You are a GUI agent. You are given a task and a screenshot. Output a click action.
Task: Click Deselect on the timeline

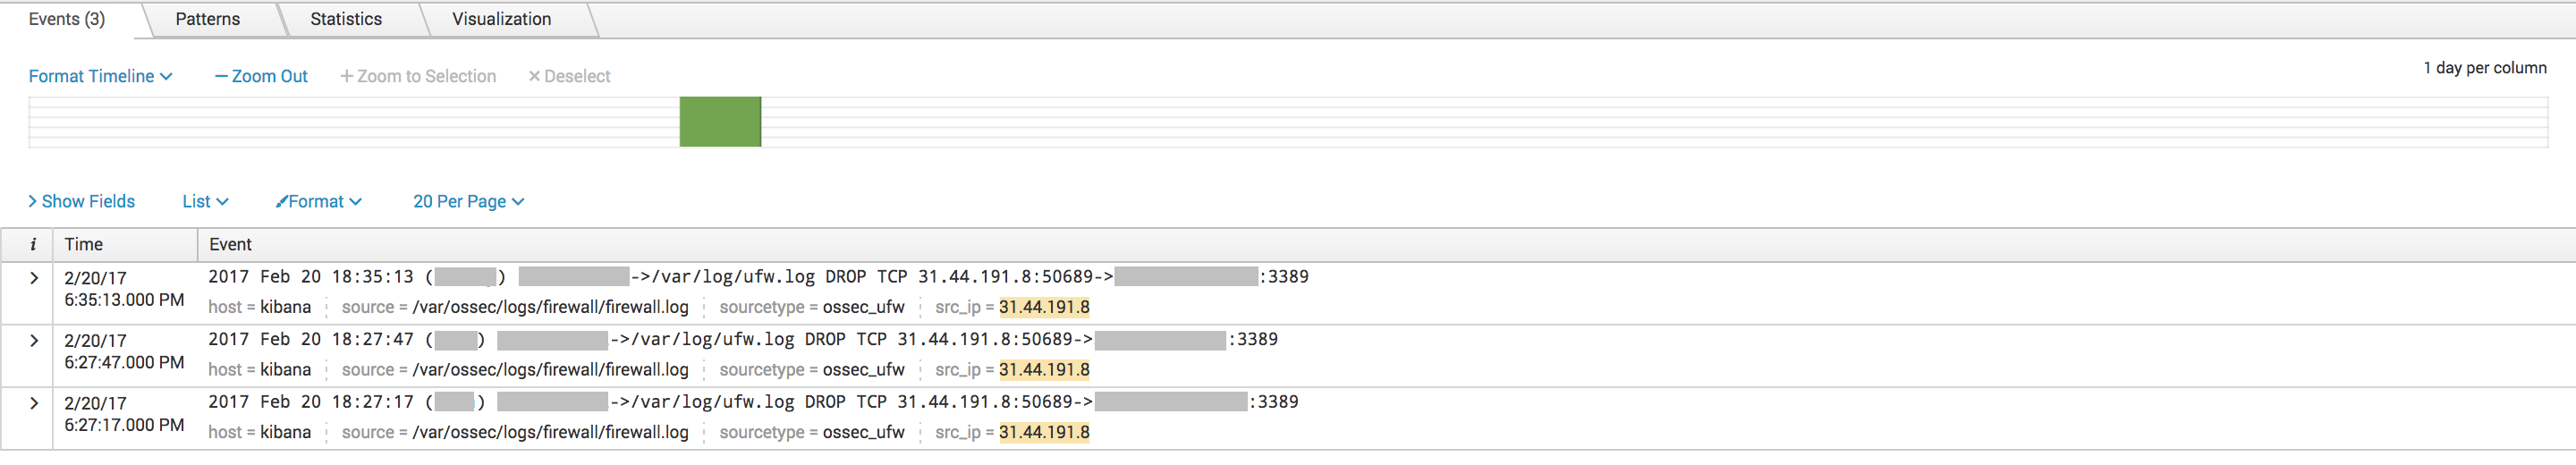[569, 76]
